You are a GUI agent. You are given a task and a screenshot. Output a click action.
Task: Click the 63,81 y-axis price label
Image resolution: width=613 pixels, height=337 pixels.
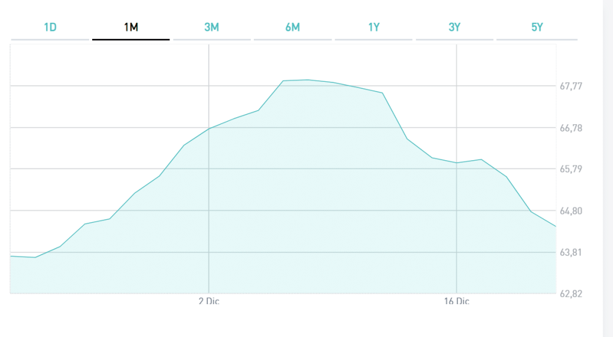point(570,253)
